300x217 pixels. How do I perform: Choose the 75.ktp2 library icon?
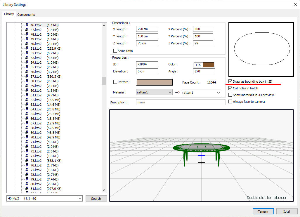coord(27,161)
